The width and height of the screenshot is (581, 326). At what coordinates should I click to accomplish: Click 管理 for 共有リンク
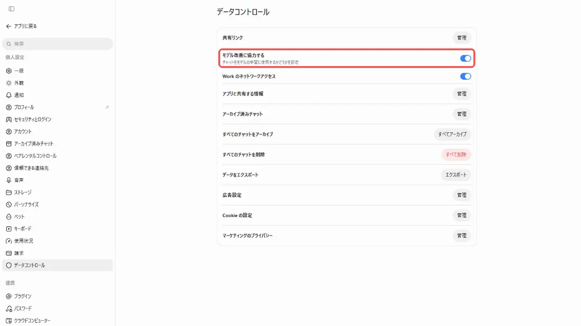(462, 38)
